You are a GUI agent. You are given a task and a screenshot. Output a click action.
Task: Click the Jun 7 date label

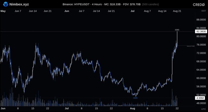coord(18,11)
